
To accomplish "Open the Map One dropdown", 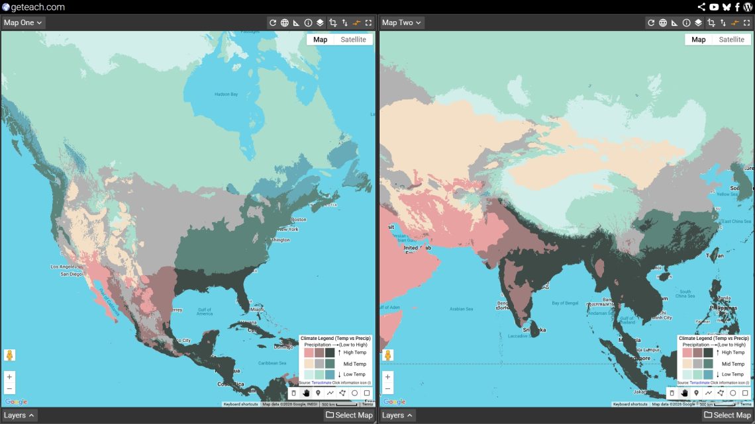I will click(23, 22).
